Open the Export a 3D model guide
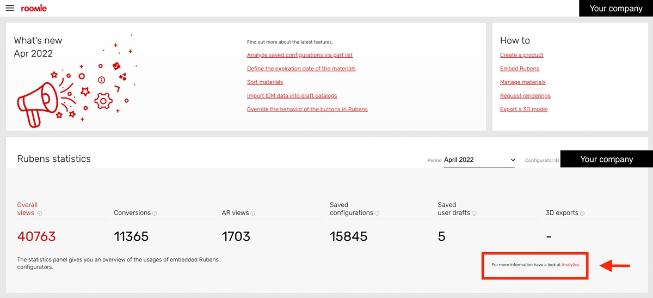Screen dimensions: 653x298 coord(523,110)
